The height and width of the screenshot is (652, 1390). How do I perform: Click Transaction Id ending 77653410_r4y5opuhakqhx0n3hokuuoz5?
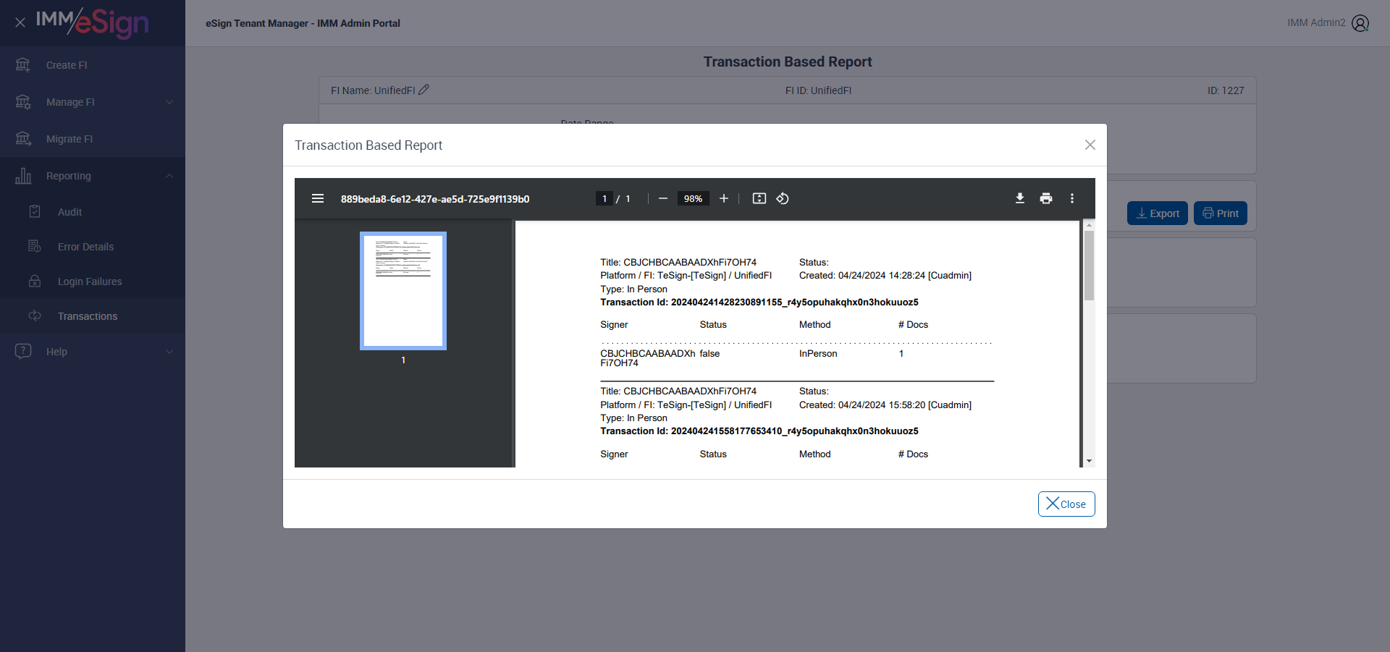coord(759,431)
